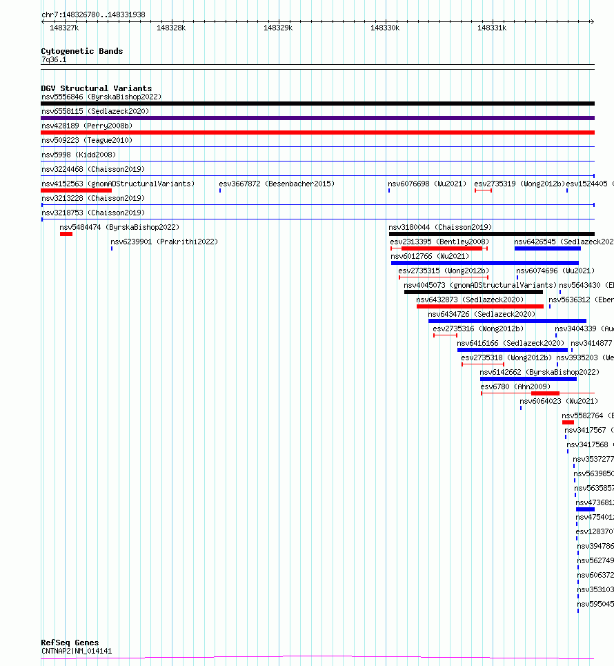Select esv2735316 (Wong2012b) variant
The height and width of the screenshot is (666, 614).
tap(478, 328)
